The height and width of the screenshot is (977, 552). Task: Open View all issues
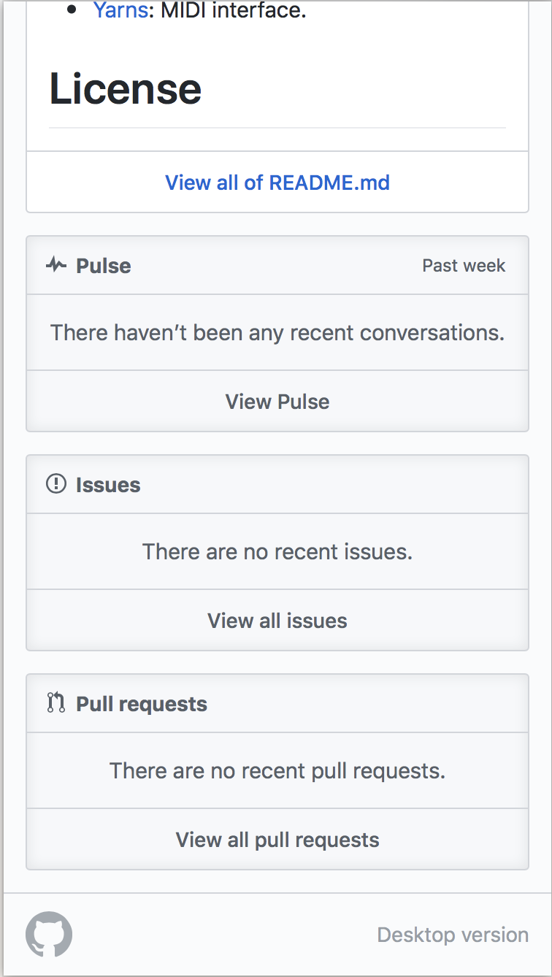277,620
